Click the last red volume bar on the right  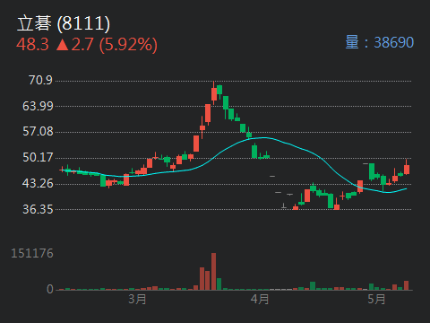[406, 285]
